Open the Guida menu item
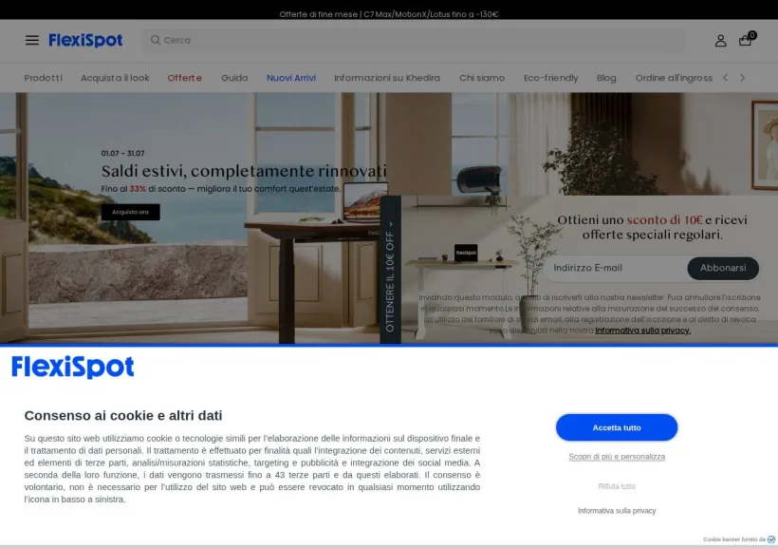The height and width of the screenshot is (548, 778). pos(234,78)
